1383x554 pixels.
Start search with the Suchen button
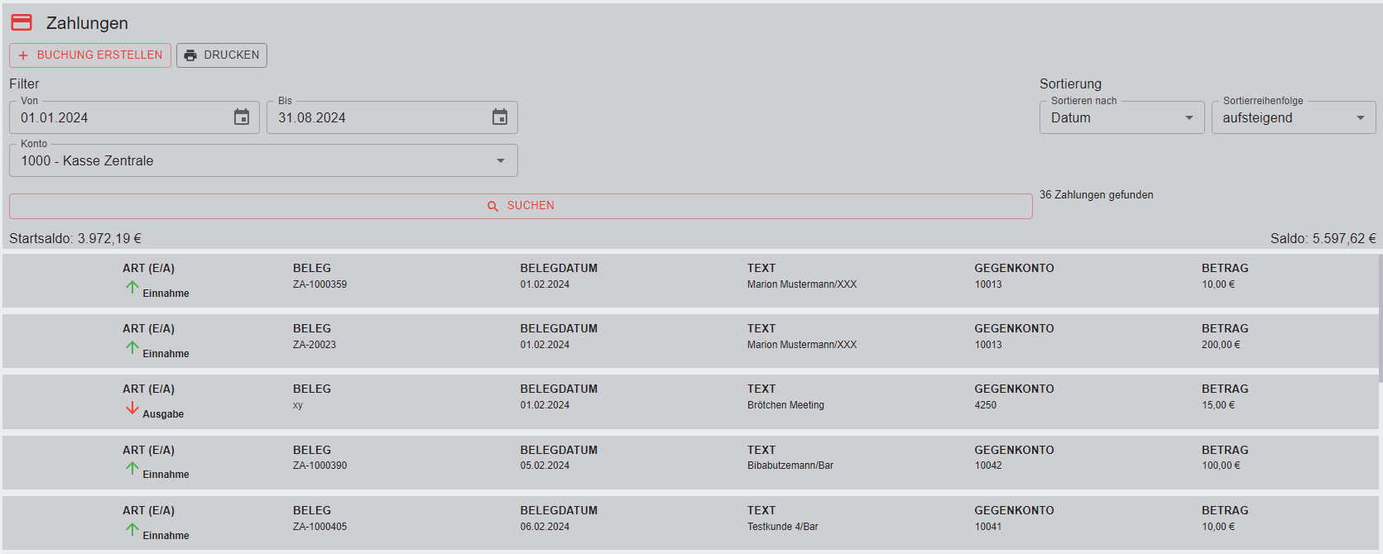pos(521,206)
